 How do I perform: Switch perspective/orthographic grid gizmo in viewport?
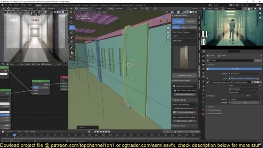pos(168,41)
